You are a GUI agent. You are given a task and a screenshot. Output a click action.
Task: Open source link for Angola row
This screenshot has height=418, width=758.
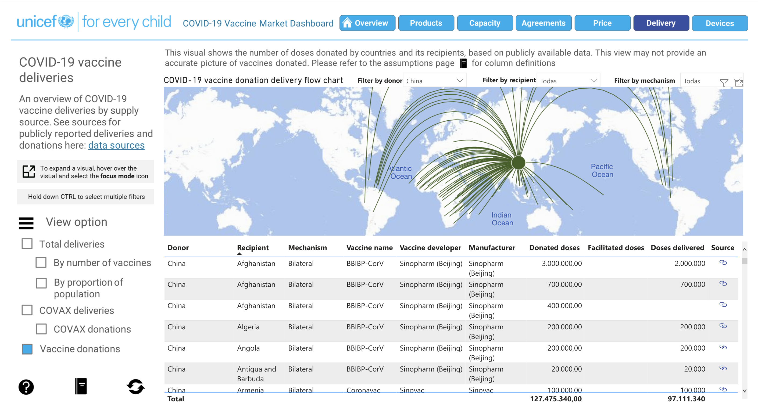coord(723,347)
